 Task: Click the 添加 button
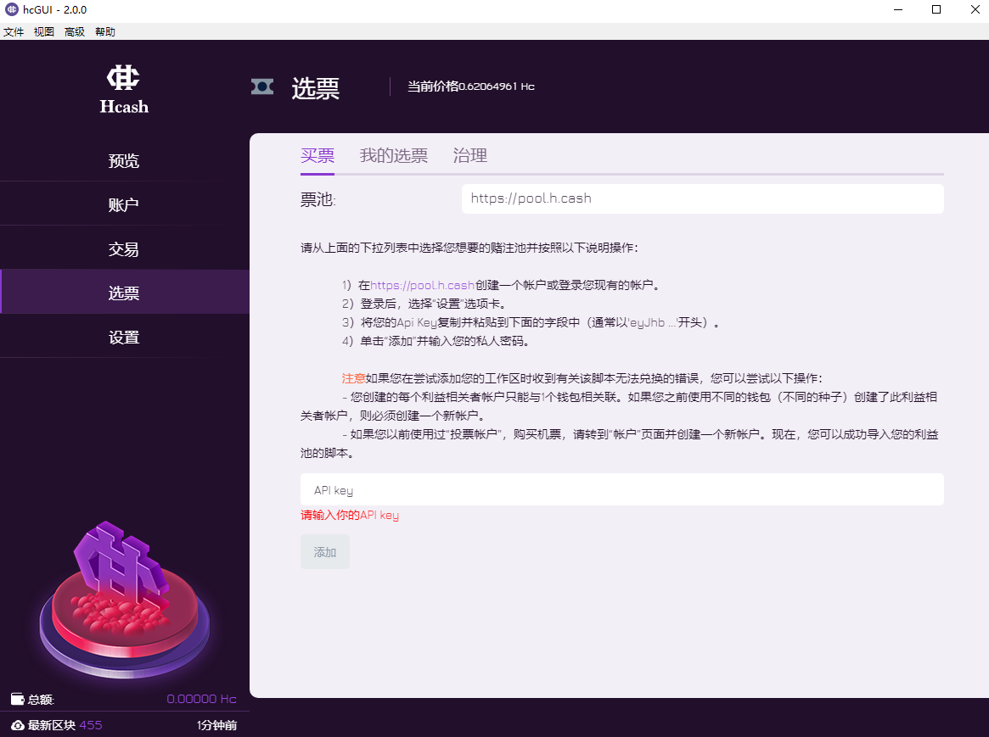pyautogui.click(x=325, y=552)
